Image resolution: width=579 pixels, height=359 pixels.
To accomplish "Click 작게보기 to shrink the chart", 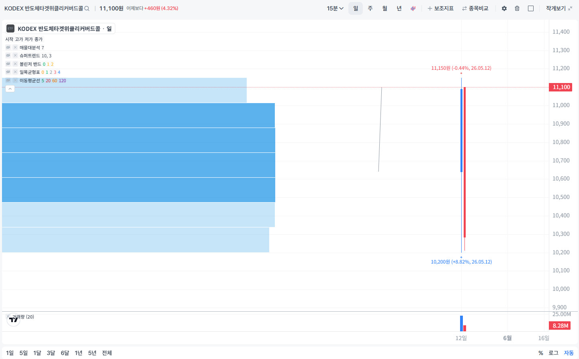I will click(559, 8).
